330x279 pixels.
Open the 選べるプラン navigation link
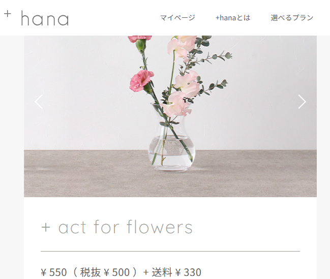(292, 18)
